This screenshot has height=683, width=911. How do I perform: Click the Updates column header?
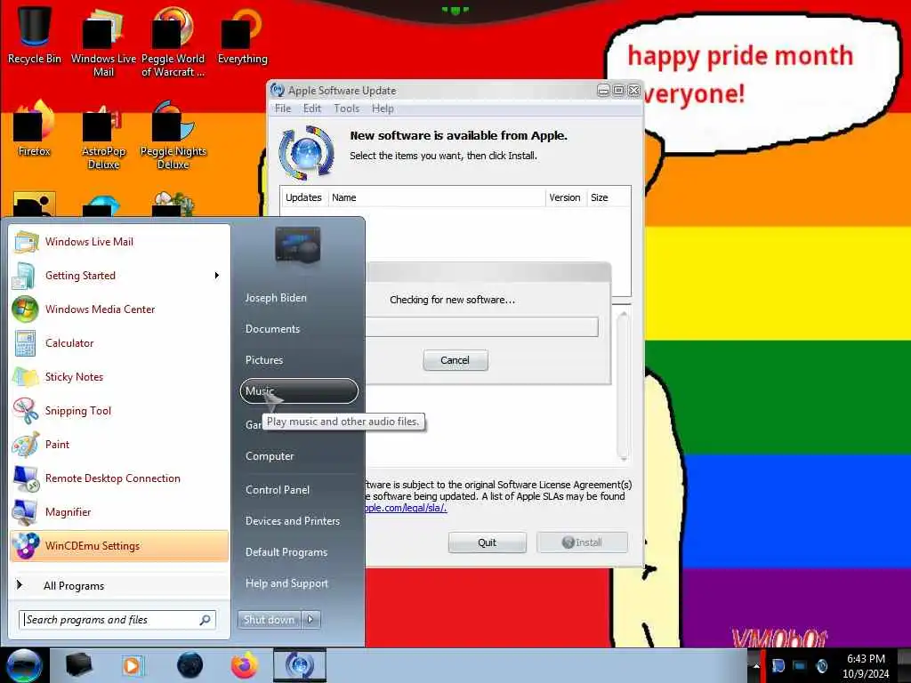click(304, 197)
